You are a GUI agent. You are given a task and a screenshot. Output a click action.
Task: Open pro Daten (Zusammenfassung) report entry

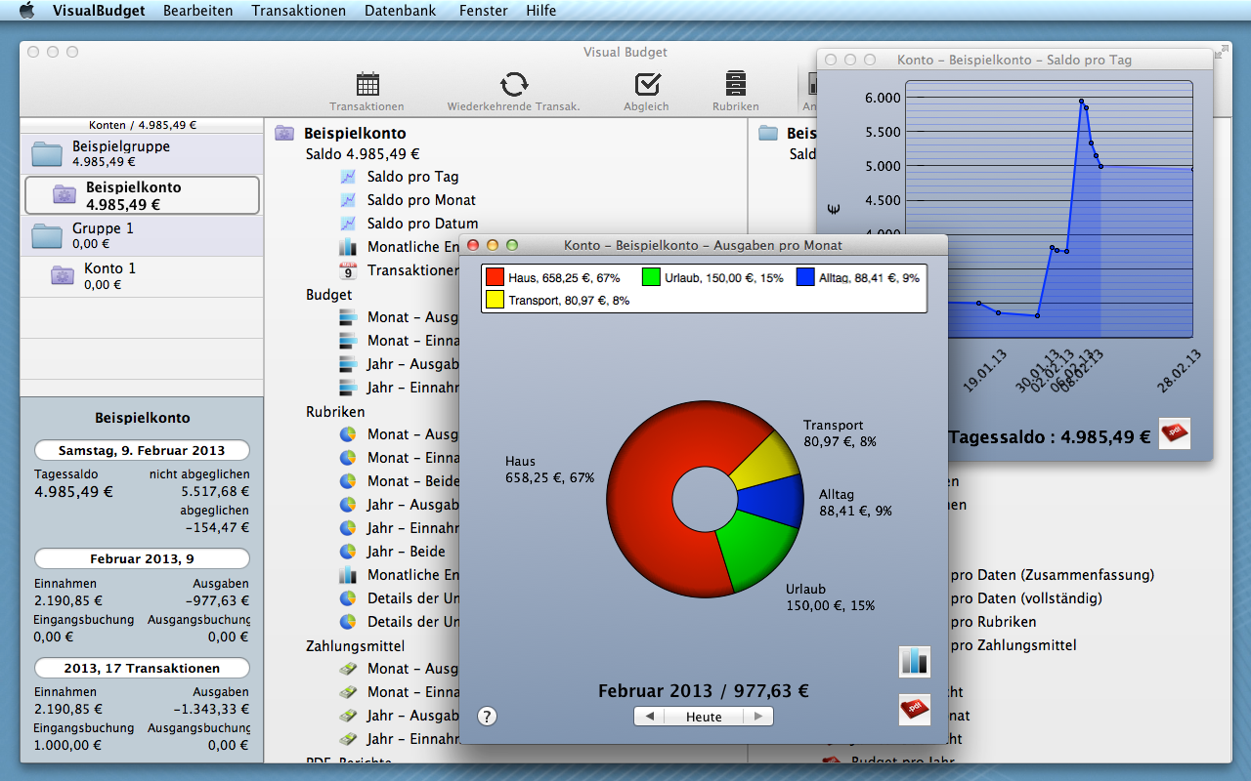click(x=1053, y=575)
